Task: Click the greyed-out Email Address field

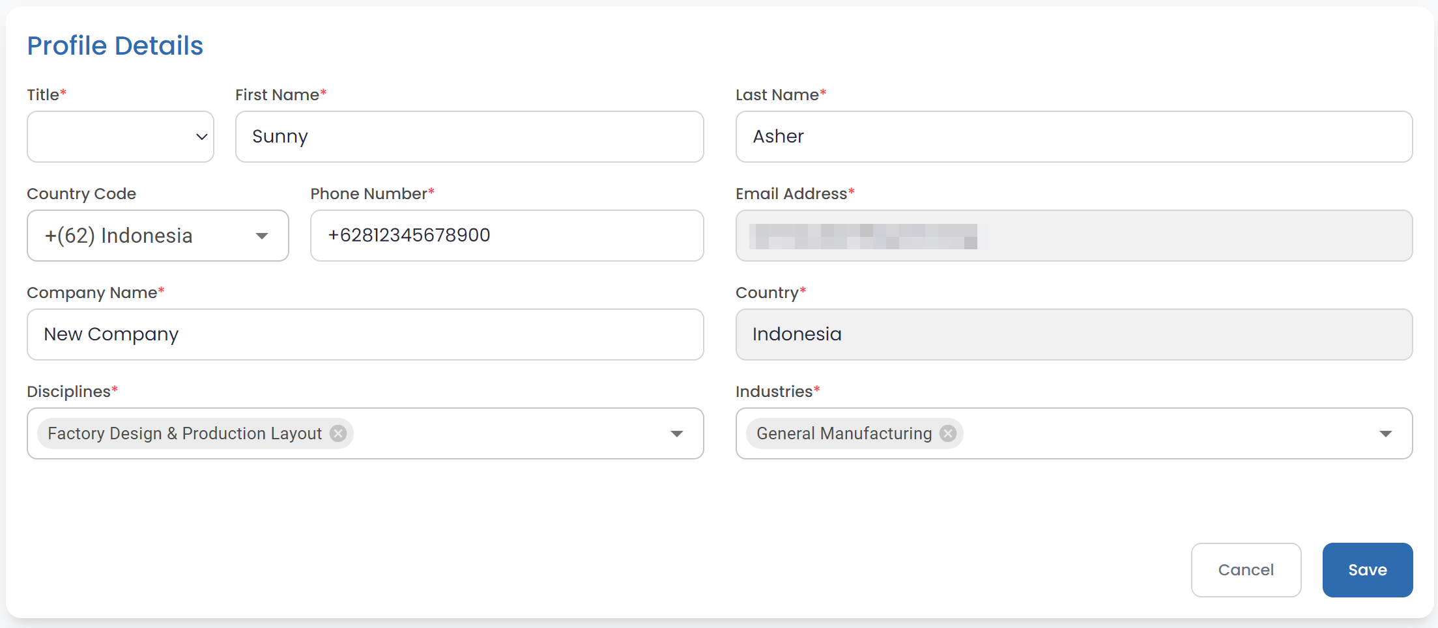Action: [1073, 236]
